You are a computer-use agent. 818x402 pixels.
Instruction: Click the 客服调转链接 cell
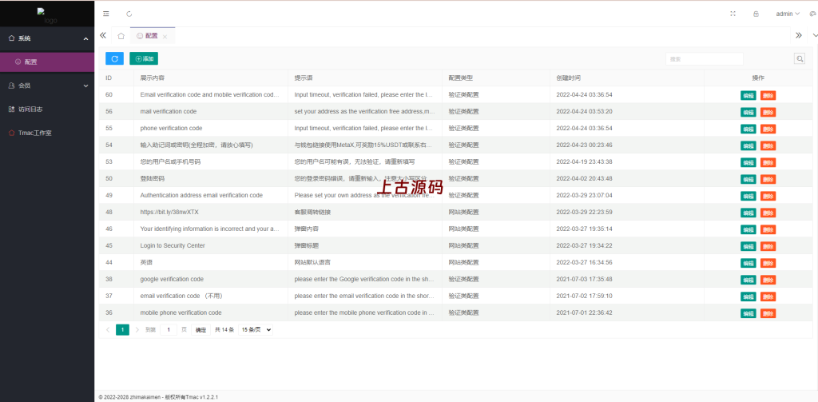tap(312, 212)
